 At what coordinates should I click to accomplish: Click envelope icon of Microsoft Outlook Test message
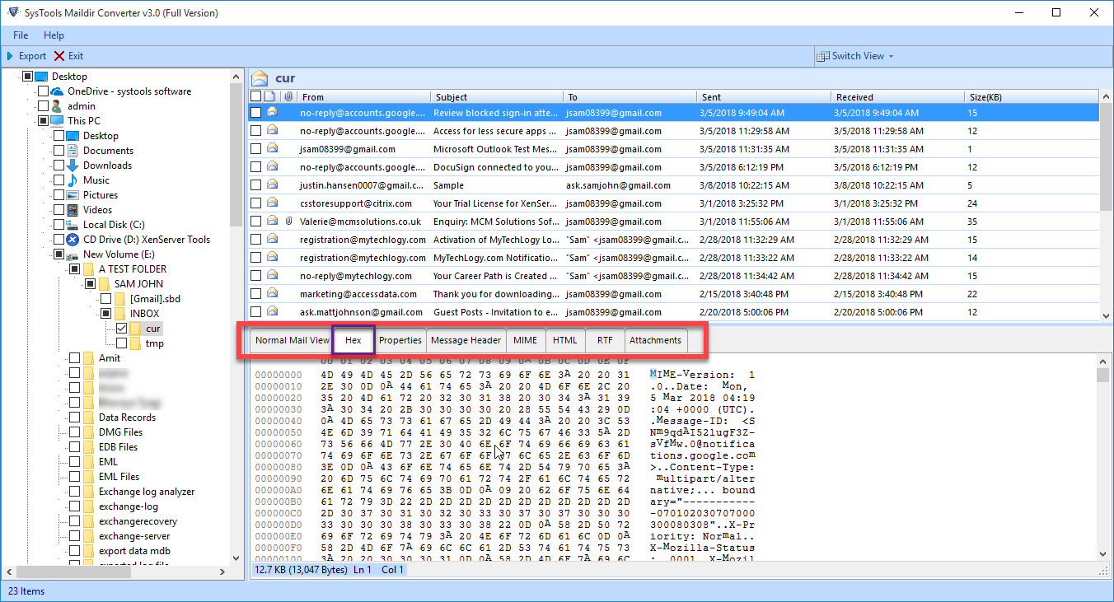tap(272, 149)
